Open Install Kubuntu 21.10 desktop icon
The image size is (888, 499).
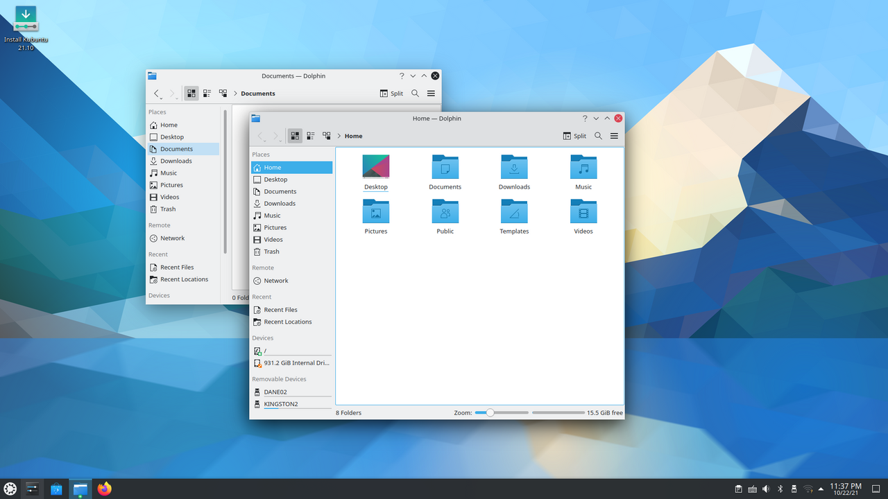click(26, 28)
